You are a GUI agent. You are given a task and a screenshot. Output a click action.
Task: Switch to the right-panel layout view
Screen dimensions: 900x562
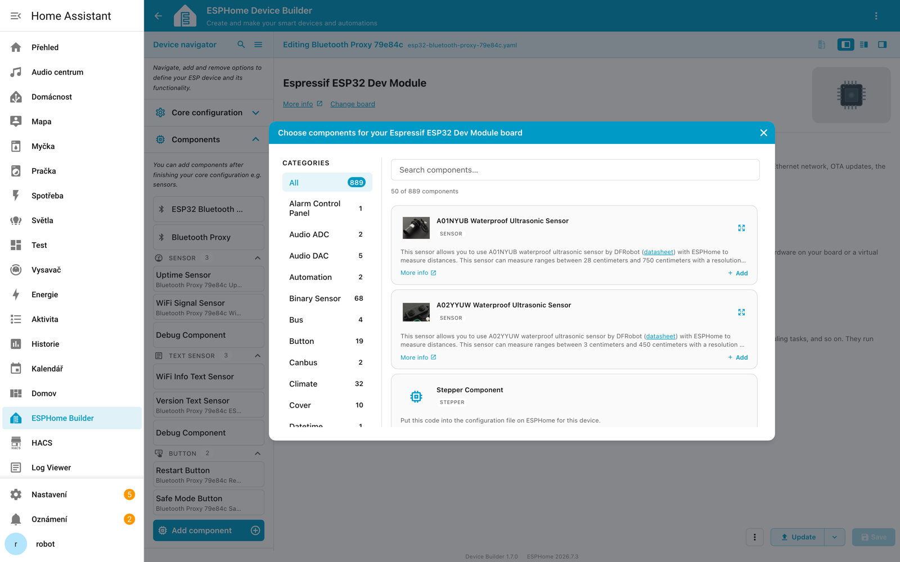(883, 44)
